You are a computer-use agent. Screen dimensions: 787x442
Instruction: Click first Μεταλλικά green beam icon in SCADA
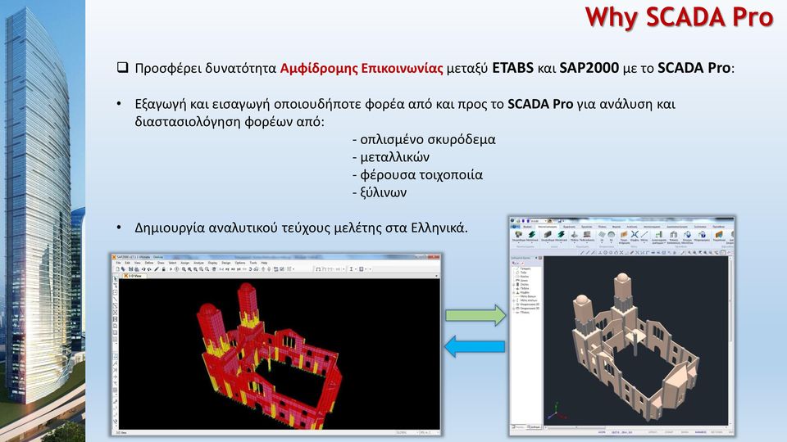532,234
